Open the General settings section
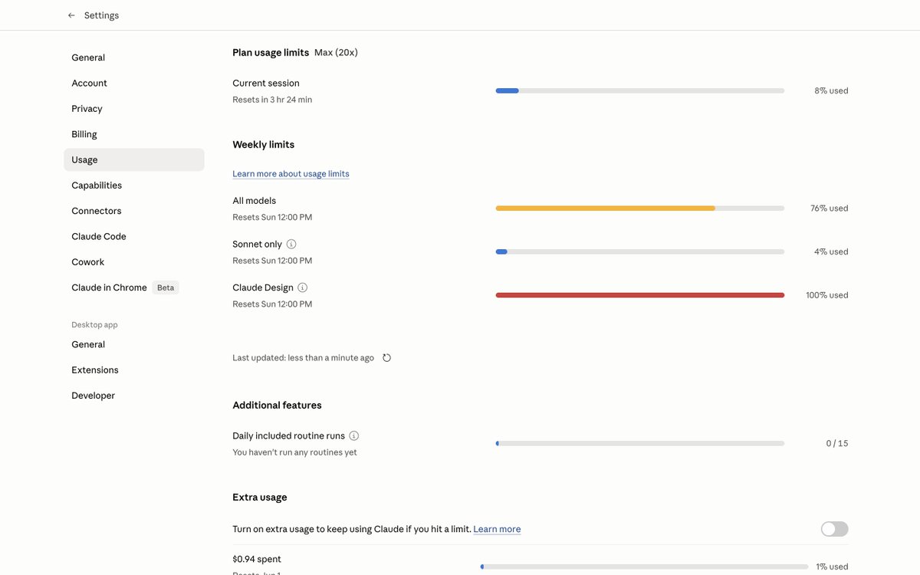 (134, 58)
